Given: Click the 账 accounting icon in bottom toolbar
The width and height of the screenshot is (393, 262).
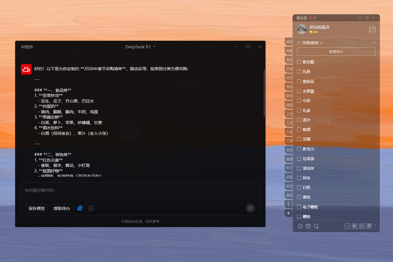Looking at the screenshot, I should [x=354, y=226].
